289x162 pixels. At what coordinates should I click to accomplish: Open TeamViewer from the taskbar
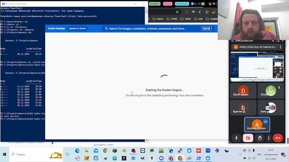click(x=143, y=151)
